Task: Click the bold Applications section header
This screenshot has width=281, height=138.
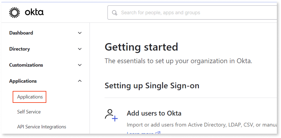Action: coord(23,81)
